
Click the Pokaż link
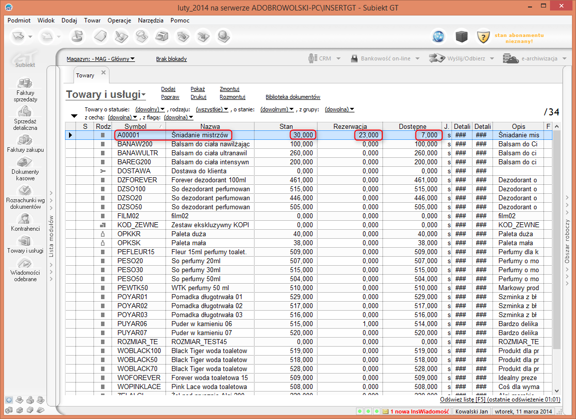click(x=197, y=89)
